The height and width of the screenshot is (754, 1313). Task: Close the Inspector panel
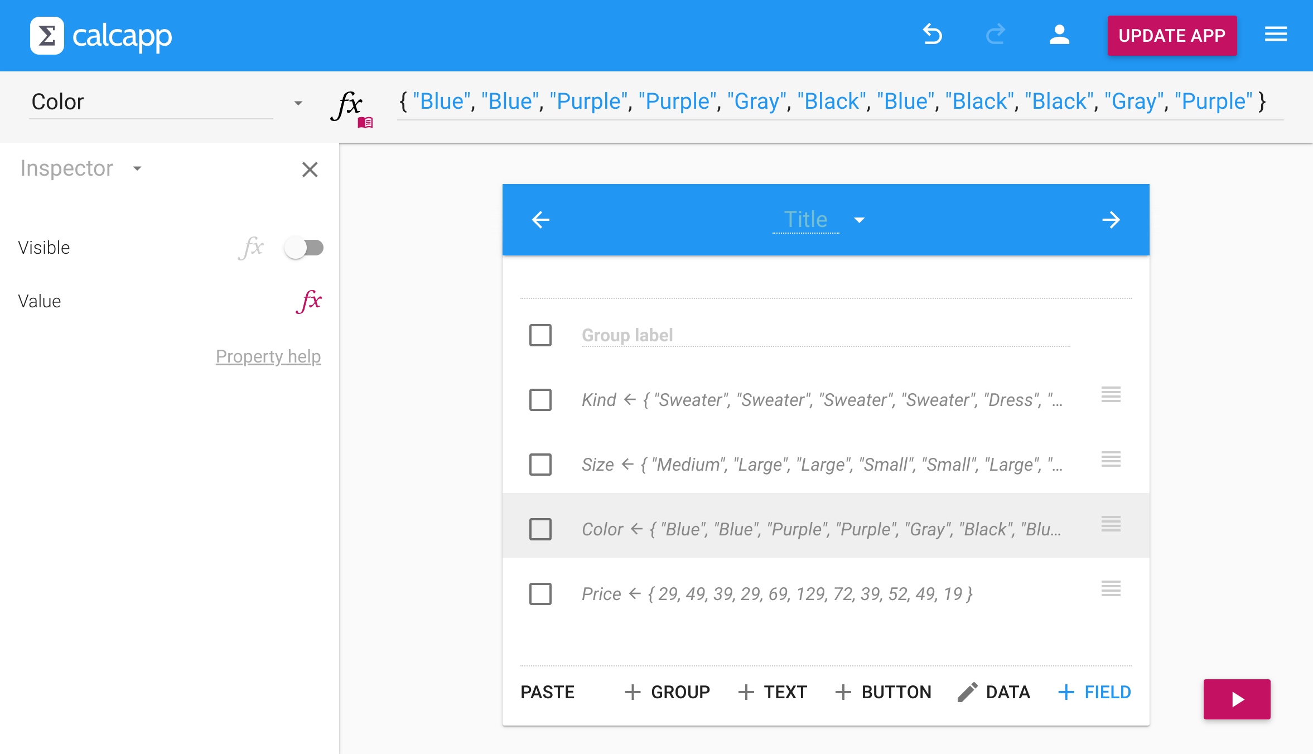(x=310, y=170)
